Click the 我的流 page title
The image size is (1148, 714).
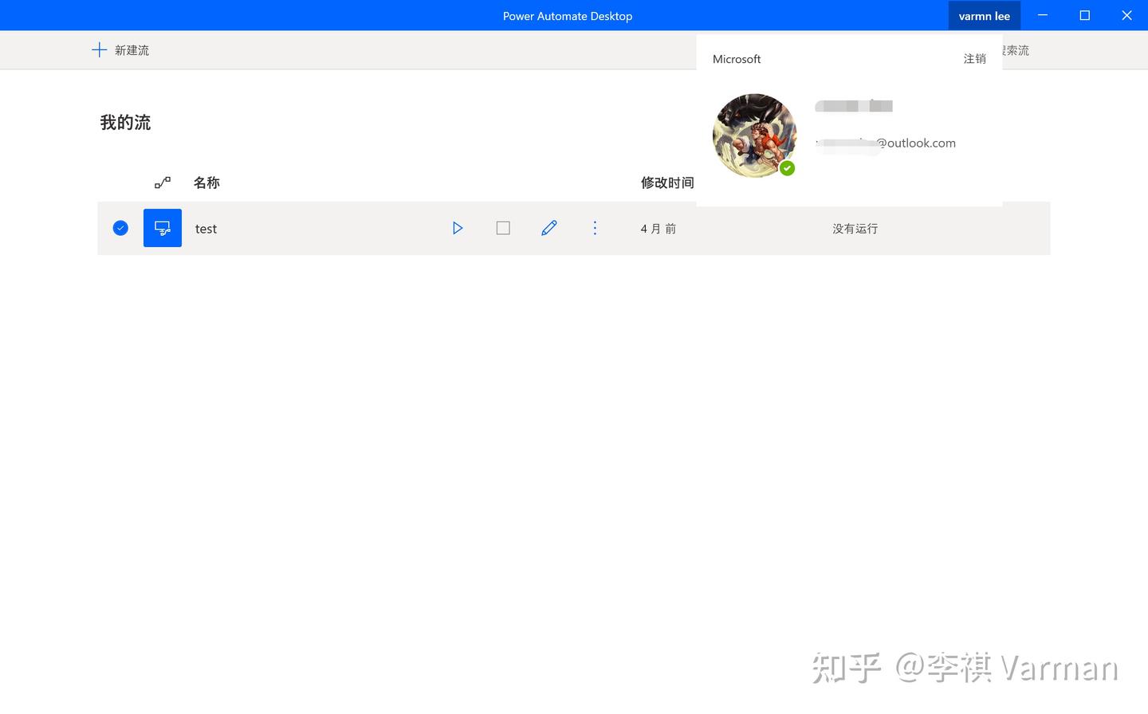124,121
